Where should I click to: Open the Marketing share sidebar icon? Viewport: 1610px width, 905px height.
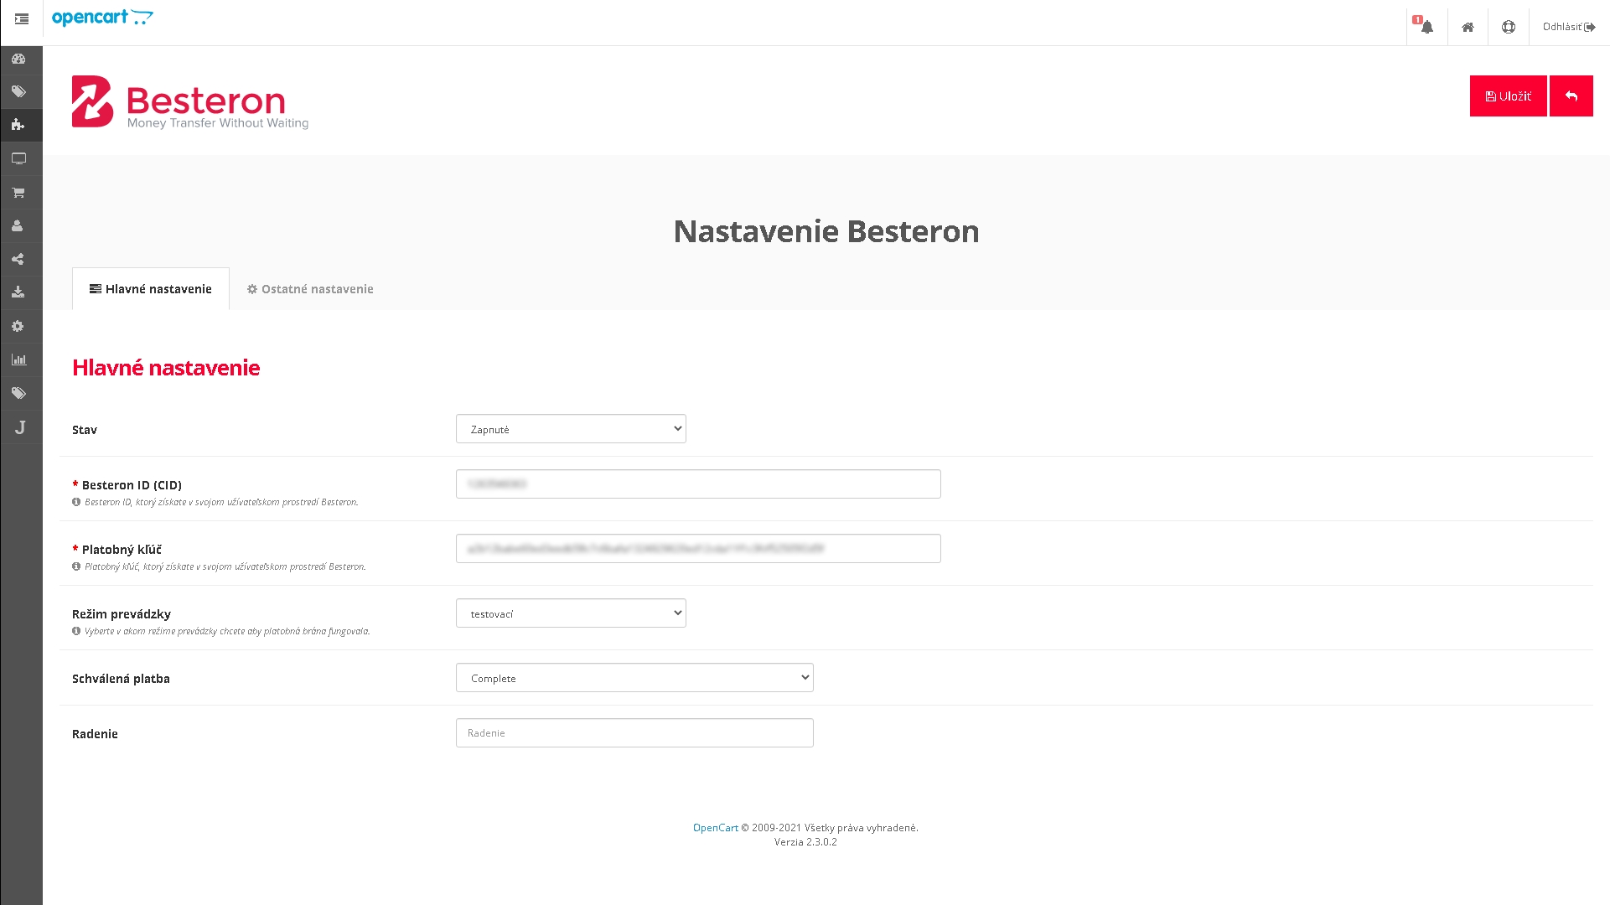pos(18,260)
